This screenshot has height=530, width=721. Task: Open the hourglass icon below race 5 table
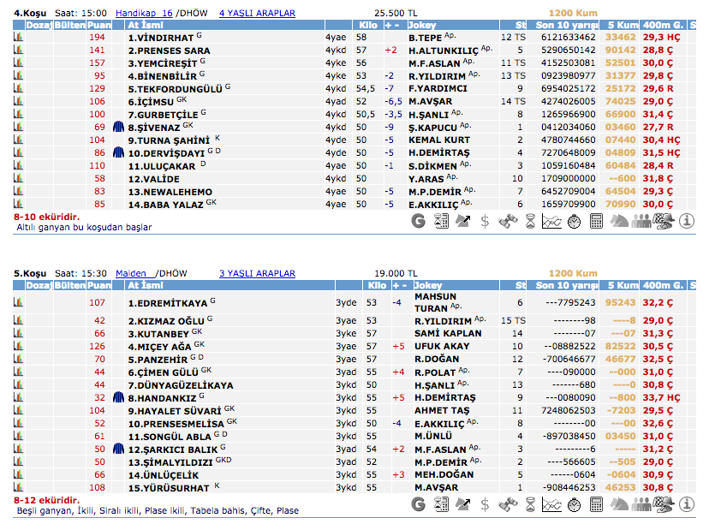click(x=530, y=504)
